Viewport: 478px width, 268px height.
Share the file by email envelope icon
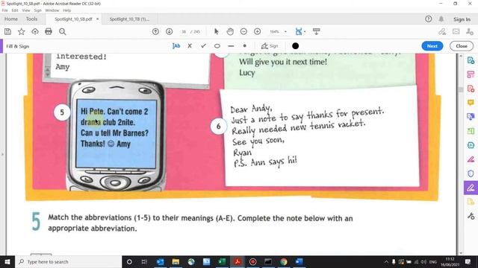click(x=456, y=31)
